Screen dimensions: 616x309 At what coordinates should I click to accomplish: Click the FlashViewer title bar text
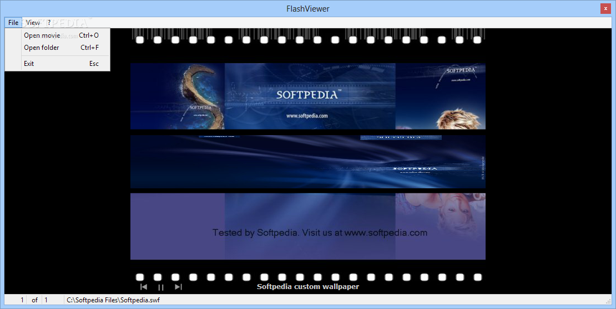pos(307,9)
